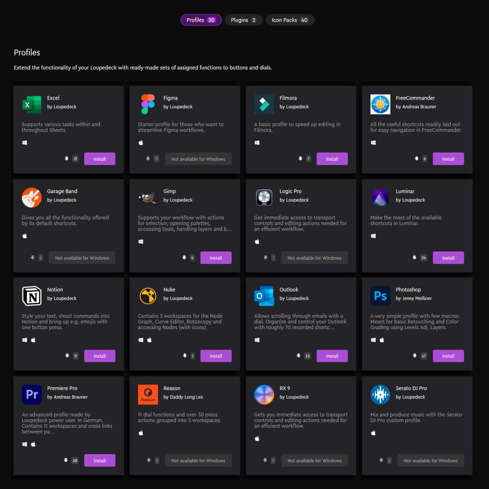This screenshot has width=489, height=489.
Task: Click the Windows icon on Photoshop card
Action: tap(373, 340)
